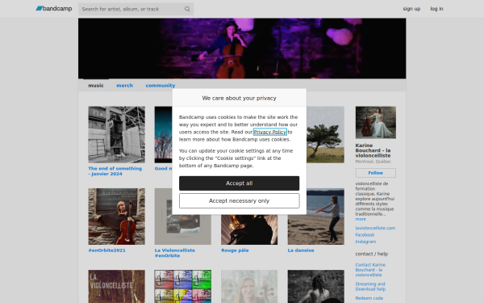This screenshot has height=303, width=484.
Task: Open the #enOrbite2021 title link
Action: pyautogui.click(x=106, y=250)
